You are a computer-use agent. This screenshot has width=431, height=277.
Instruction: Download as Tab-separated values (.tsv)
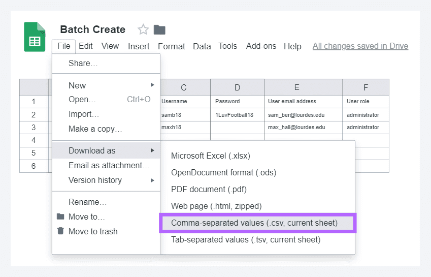(x=257, y=239)
